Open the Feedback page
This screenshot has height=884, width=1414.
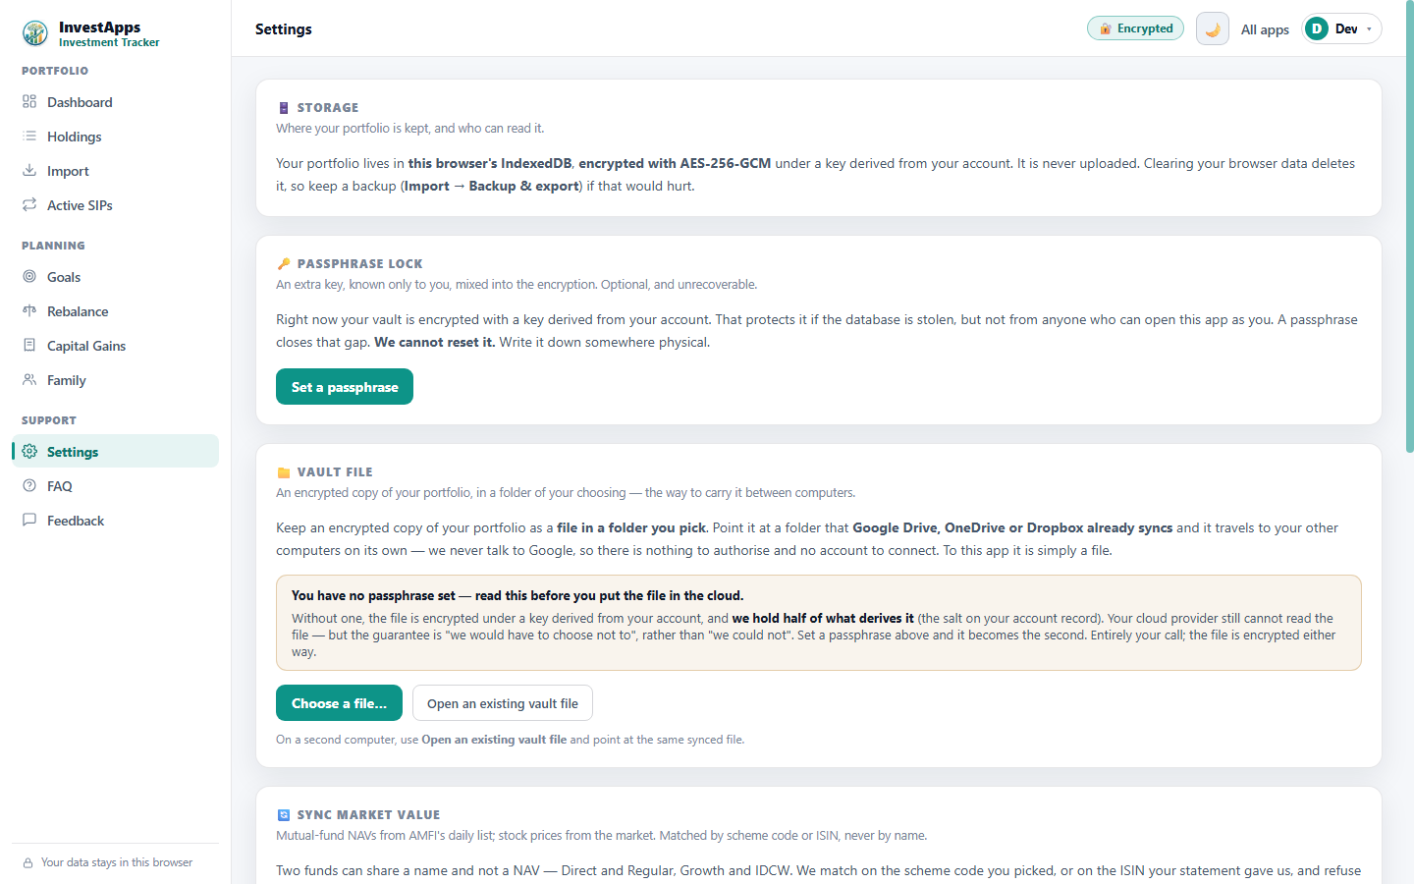click(x=115, y=521)
